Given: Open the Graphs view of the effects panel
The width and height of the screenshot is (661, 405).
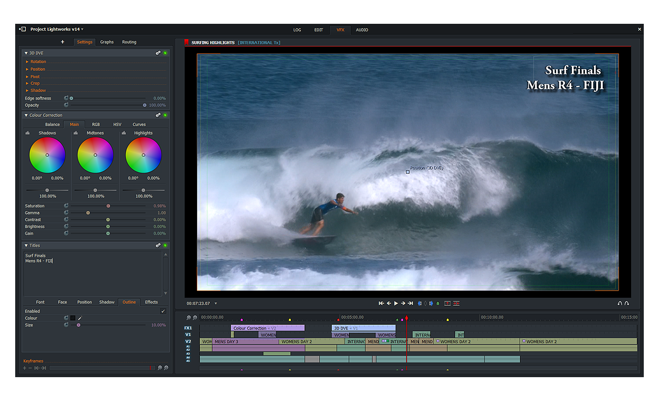Looking at the screenshot, I should coord(106,42).
